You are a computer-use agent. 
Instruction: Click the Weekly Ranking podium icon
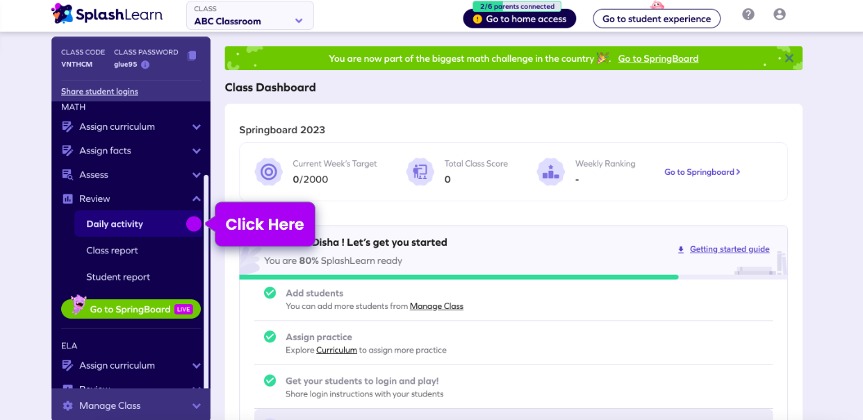coord(550,171)
